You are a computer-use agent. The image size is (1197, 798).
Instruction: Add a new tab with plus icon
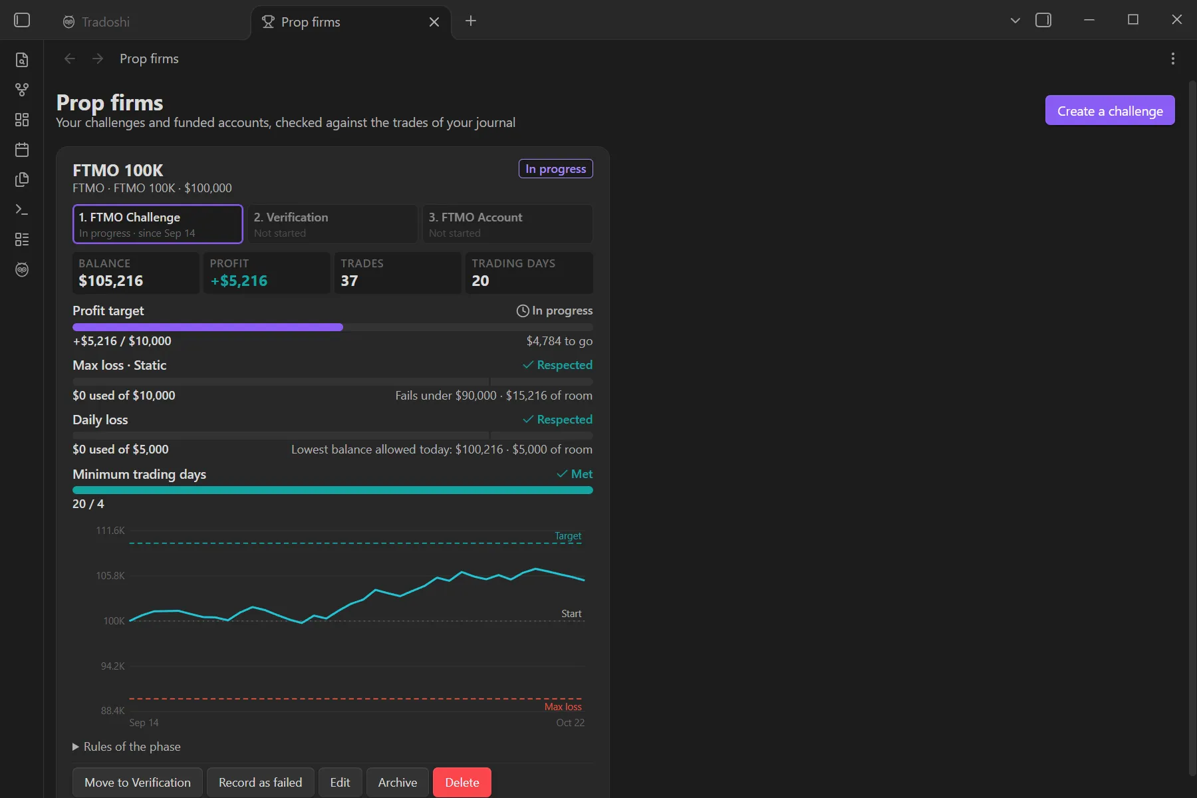tap(471, 21)
